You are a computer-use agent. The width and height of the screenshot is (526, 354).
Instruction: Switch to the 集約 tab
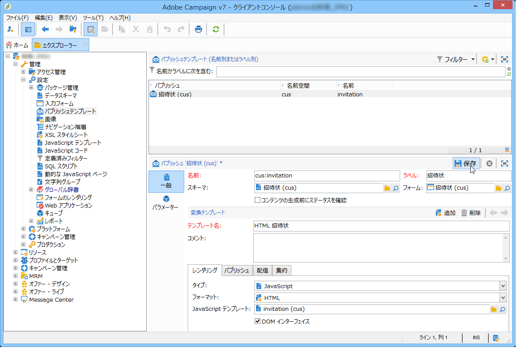point(282,270)
